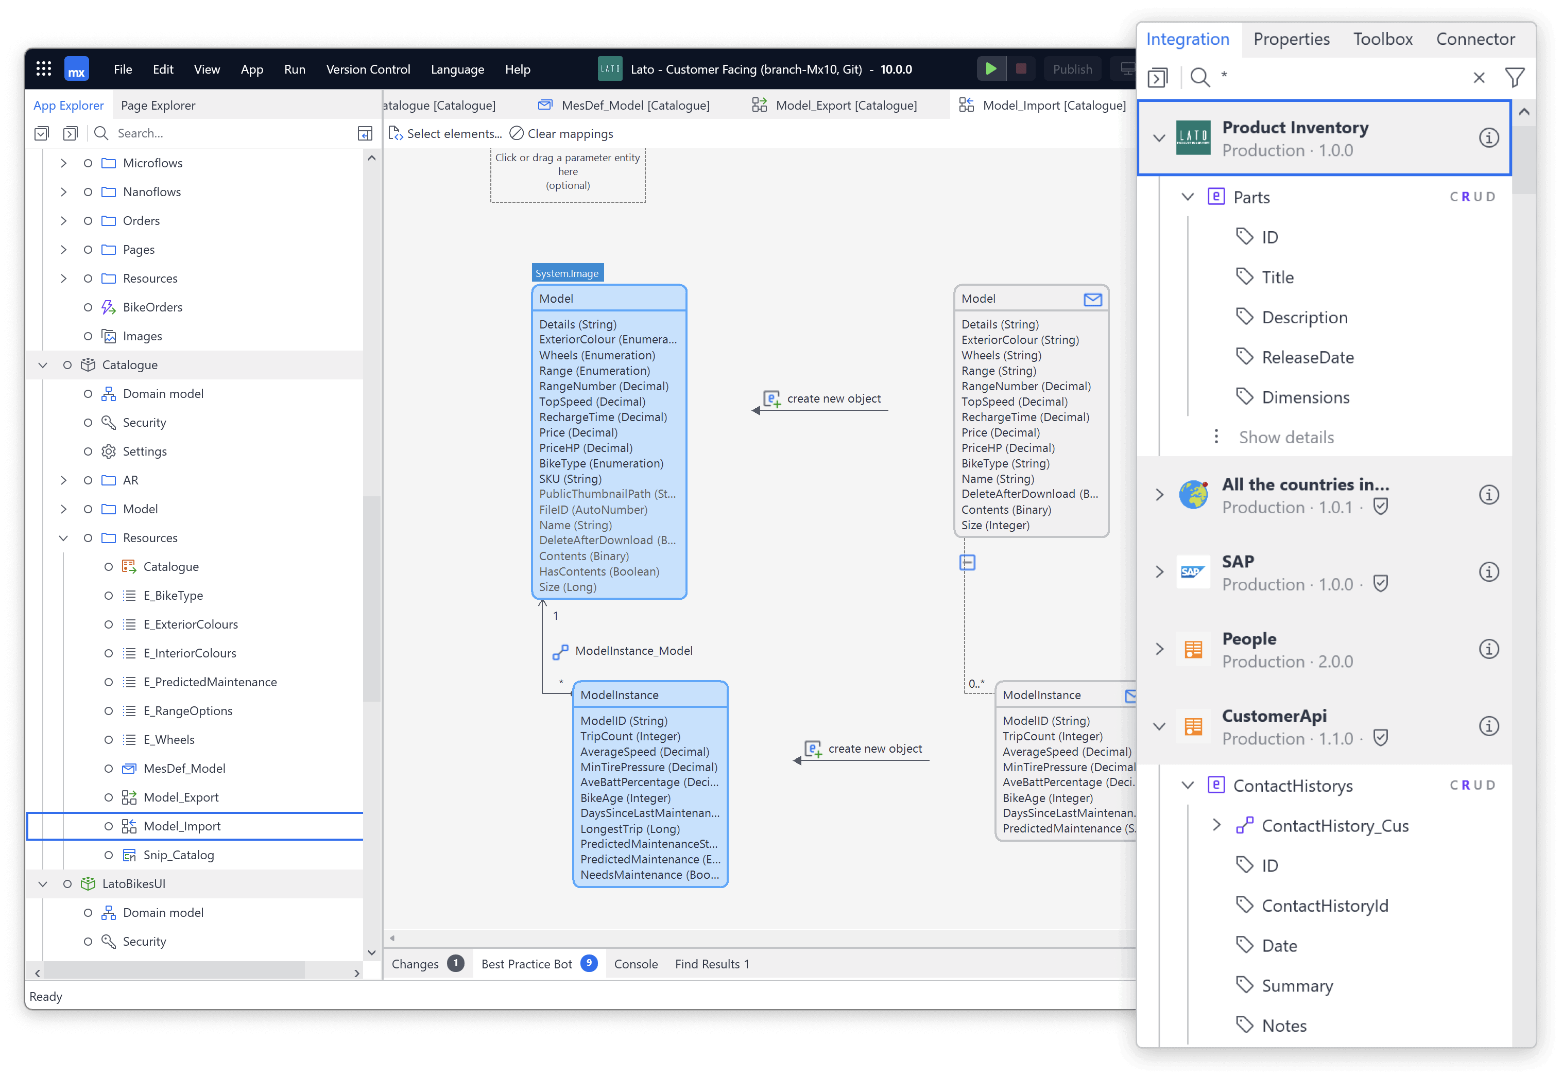Click the red Stop button
The image size is (1562, 1077).
(1021, 69)
